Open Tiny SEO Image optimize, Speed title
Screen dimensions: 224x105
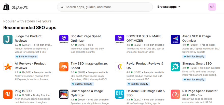pyautogui.click(x=89, y=66)
